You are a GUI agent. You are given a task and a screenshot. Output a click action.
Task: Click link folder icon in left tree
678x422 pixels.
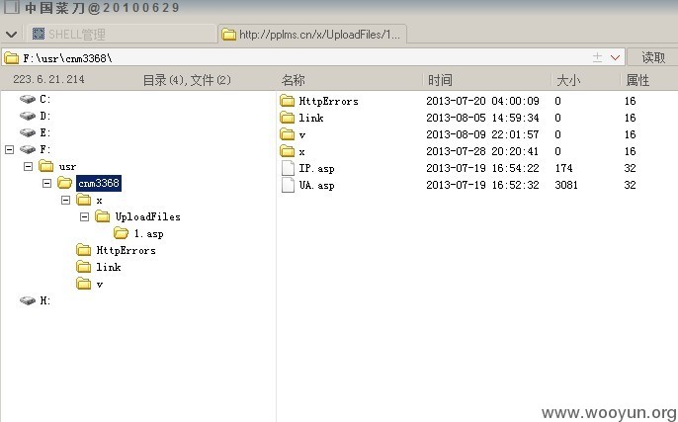83,267
